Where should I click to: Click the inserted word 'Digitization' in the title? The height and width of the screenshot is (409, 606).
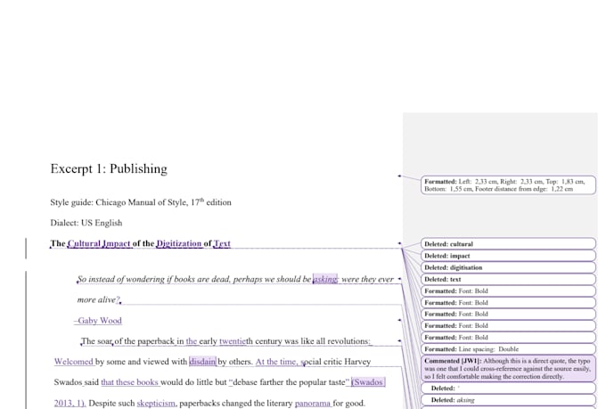[x=179, y=243]
